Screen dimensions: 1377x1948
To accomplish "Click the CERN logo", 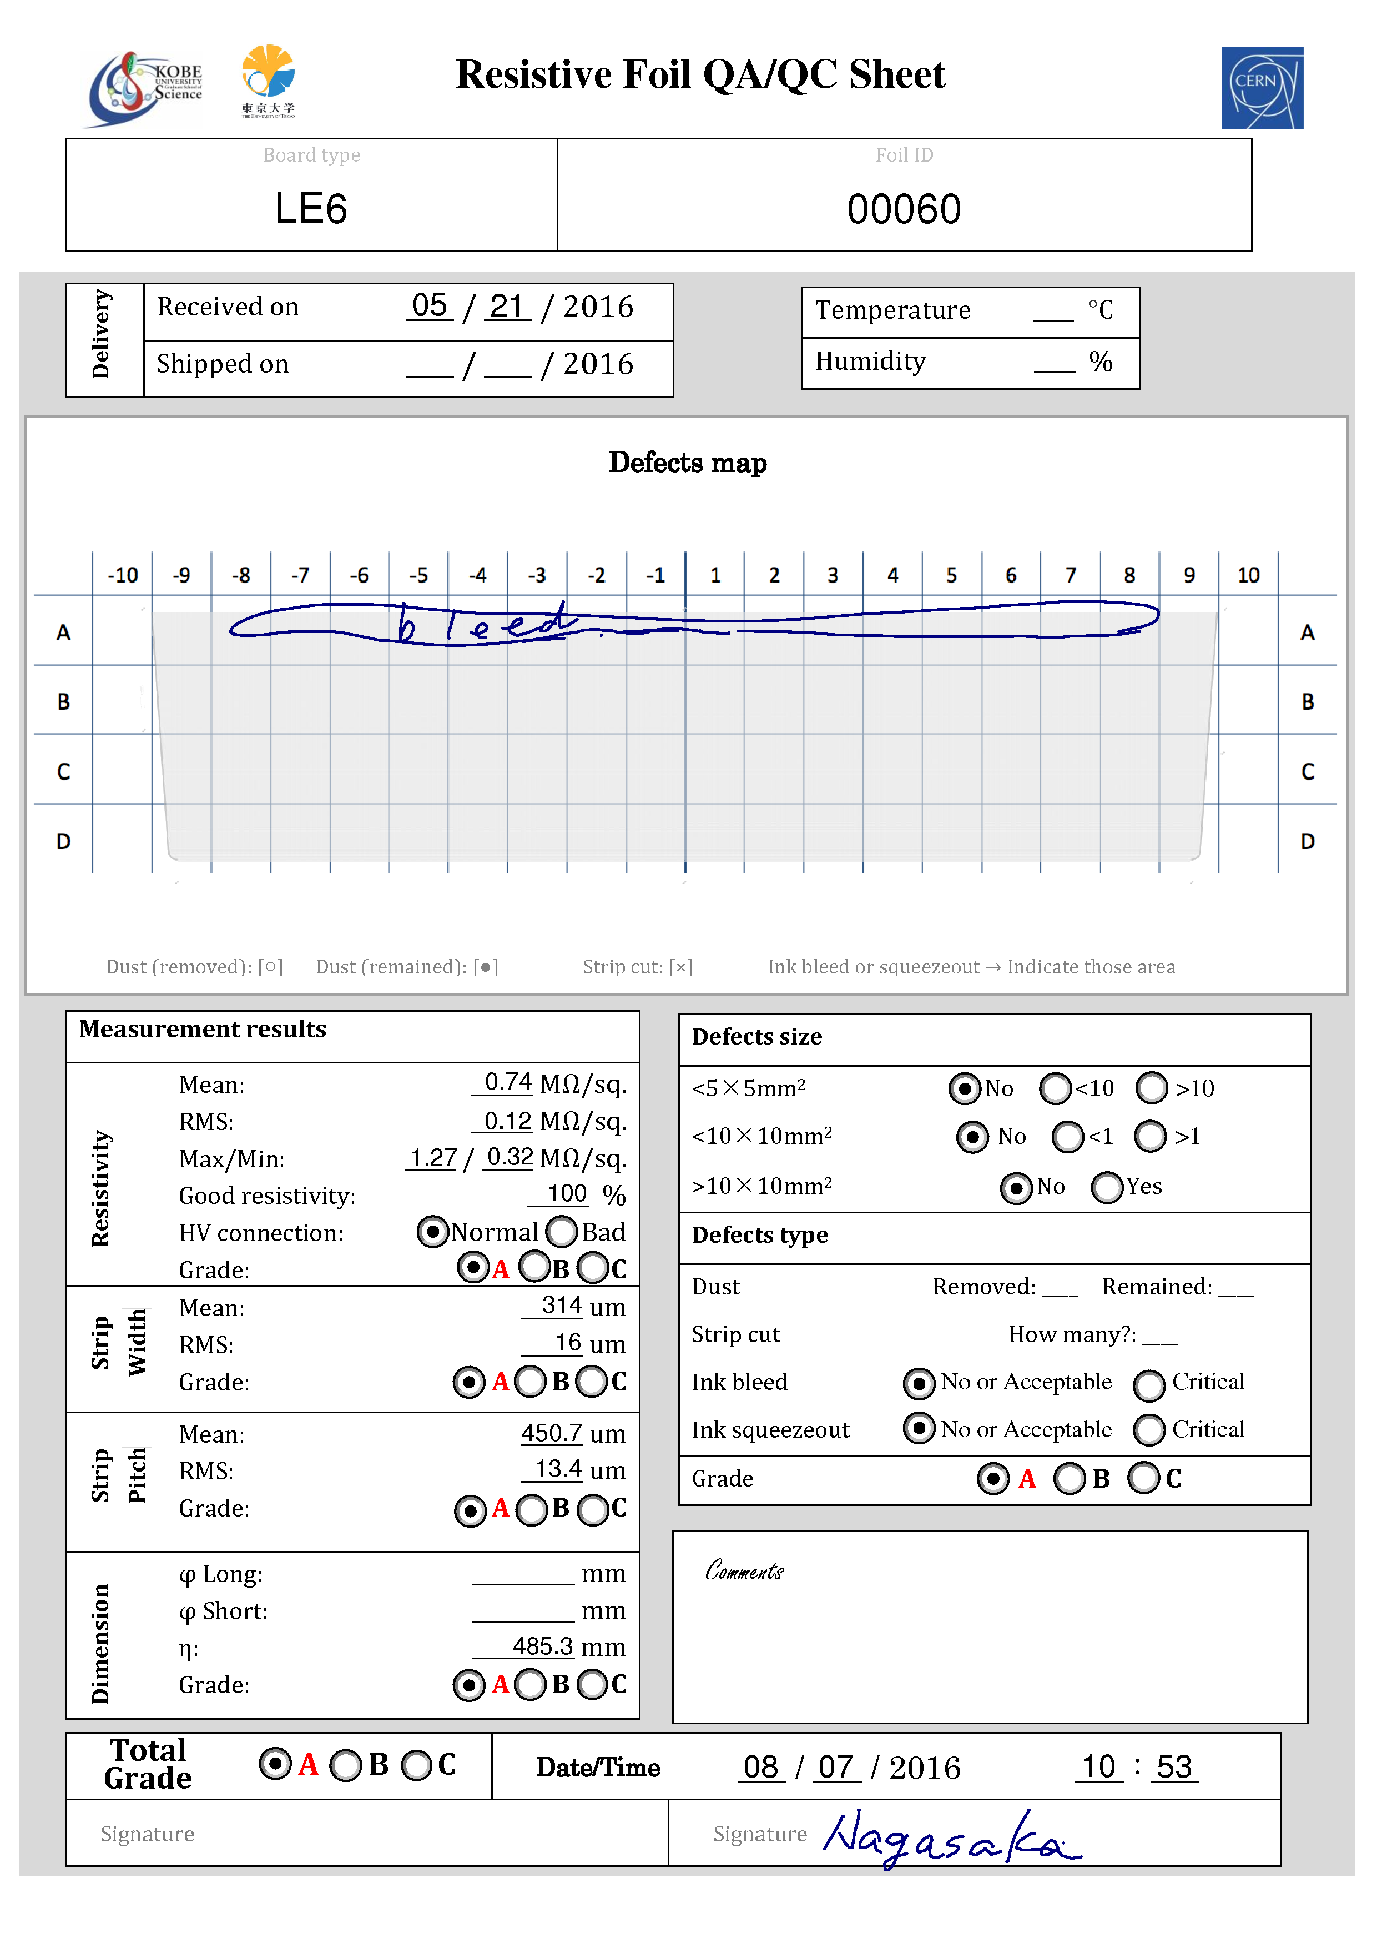I will 1262,87.
